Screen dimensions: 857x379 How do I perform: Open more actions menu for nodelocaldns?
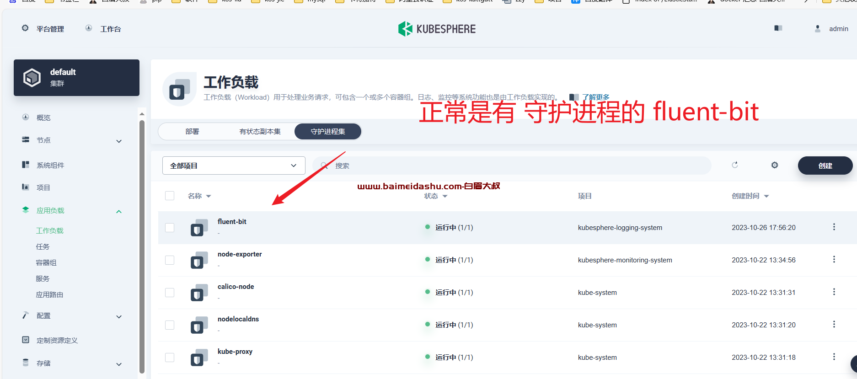[x=834, y=325]
